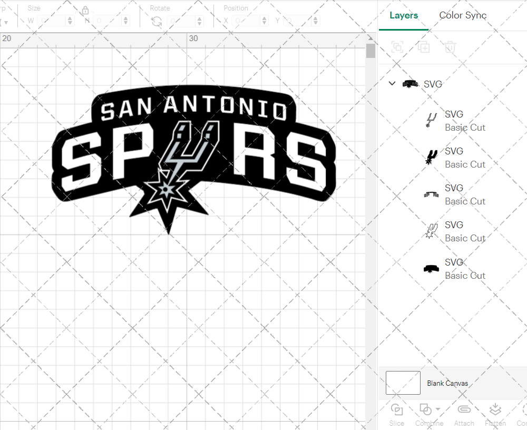Collapse the SVG group with chevron
The height and width of the screenshot is (430, 527).
tap(392, 83)
